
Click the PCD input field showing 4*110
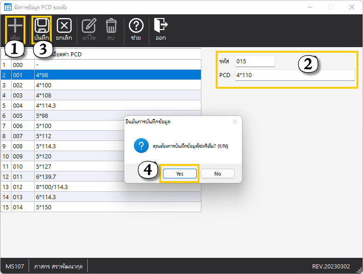pyautogui.click(x=295, y=75)
